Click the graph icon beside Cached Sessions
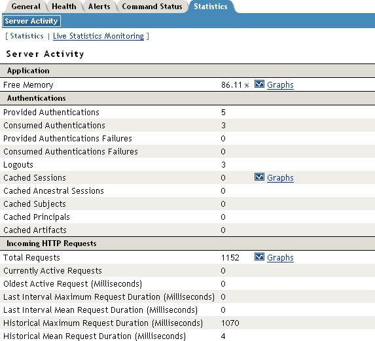 click(259, 177)
